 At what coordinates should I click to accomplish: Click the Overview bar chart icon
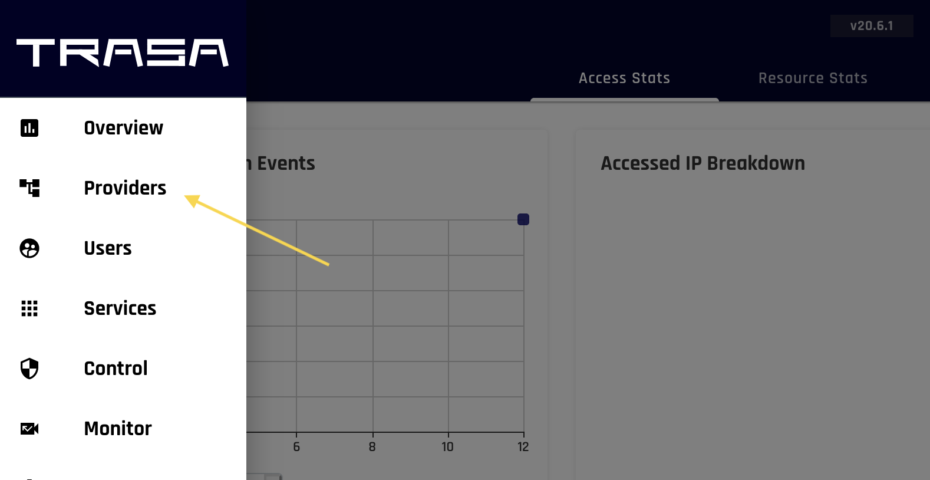click(x=29, y=128)
